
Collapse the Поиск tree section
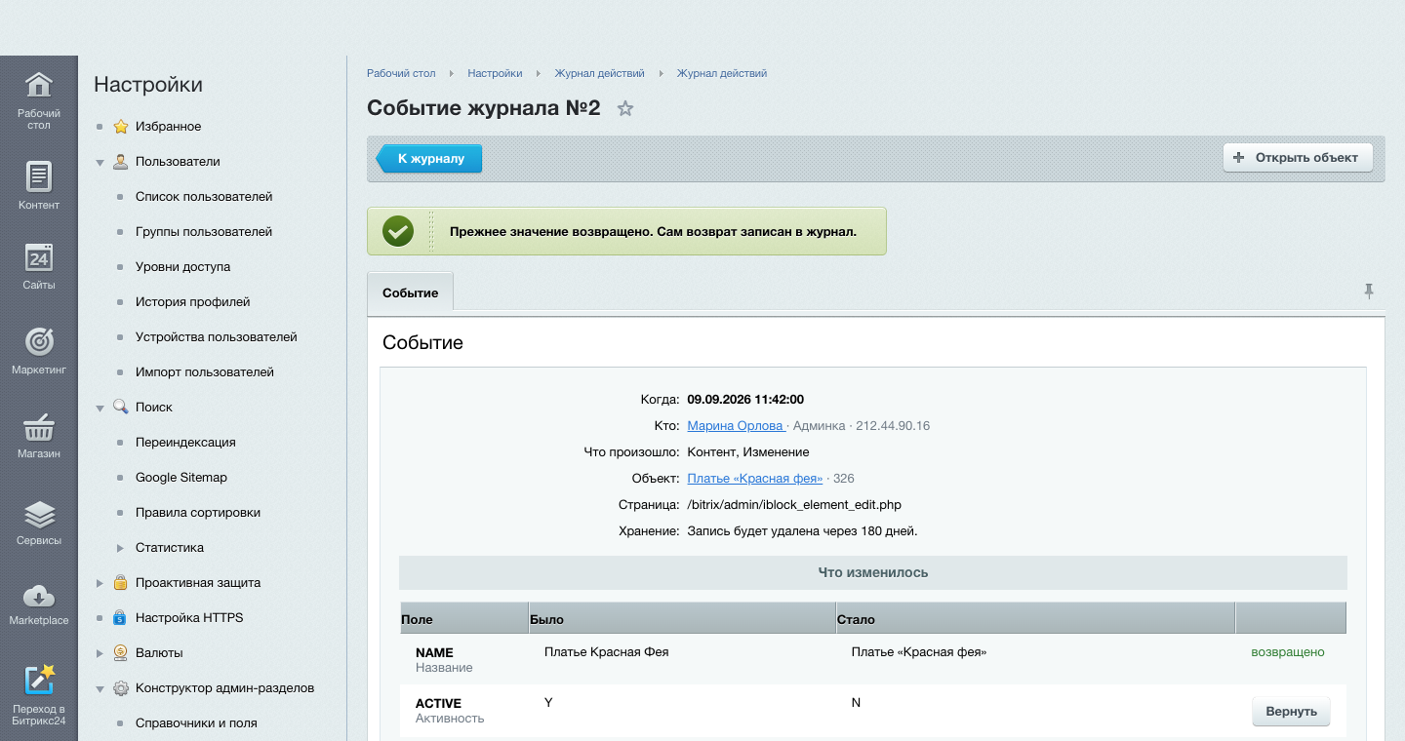(x=100, y=409)
